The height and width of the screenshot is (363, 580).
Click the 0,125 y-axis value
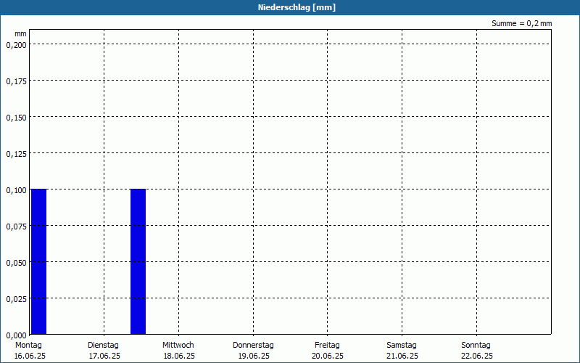(x=16, y=154)
